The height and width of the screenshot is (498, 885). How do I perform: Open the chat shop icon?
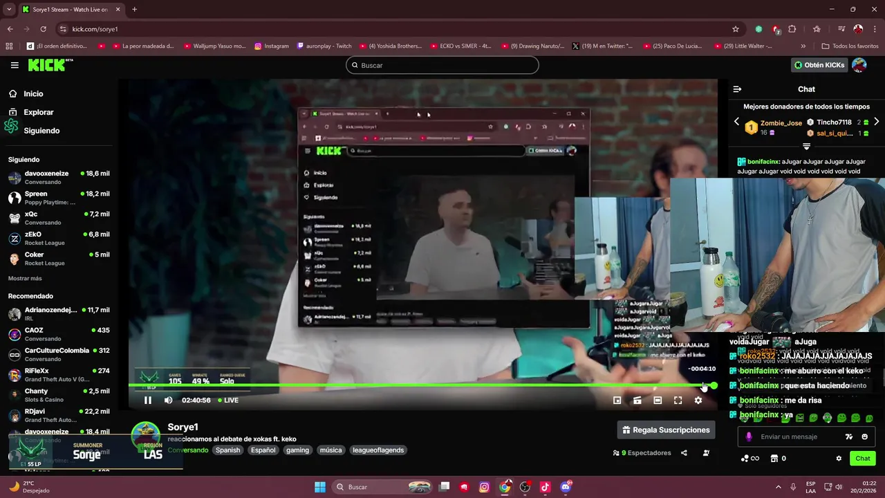point(774,458)
